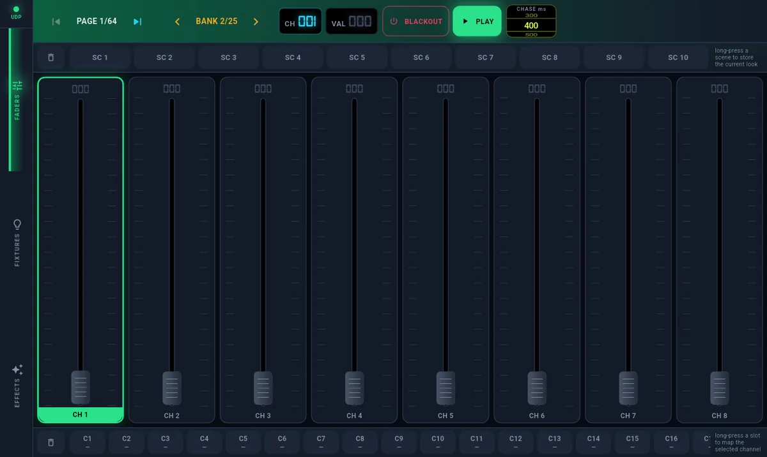Click the chase value 400
This screenshot has height=457, width=767.
tap(531, 26)
